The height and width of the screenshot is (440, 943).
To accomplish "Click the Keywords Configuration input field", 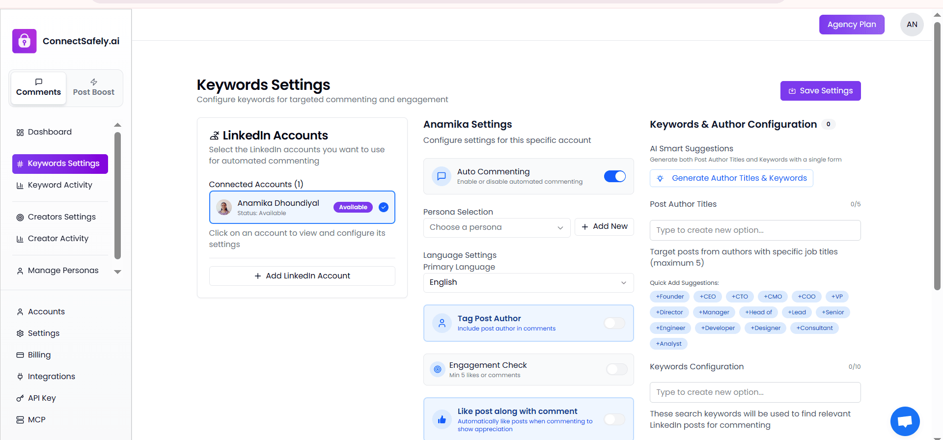I will tap(755, 392).
